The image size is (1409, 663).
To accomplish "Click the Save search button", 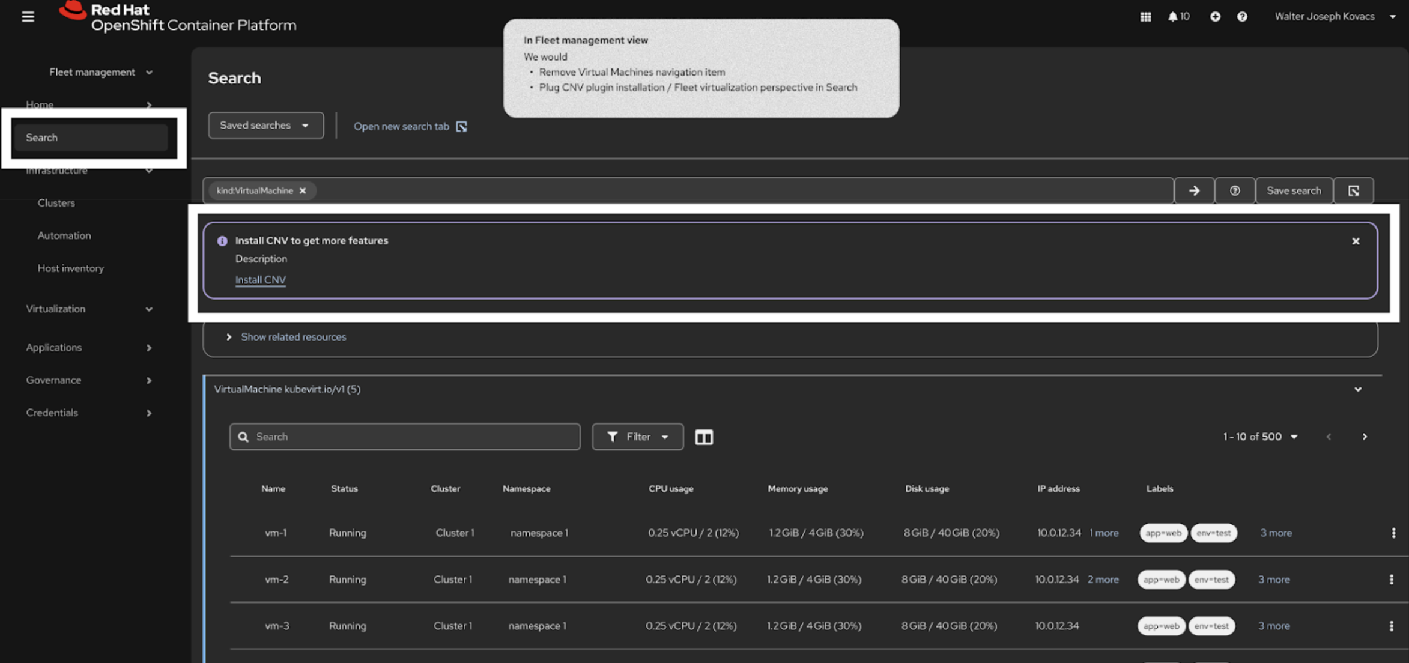I will pos(1293,190).
